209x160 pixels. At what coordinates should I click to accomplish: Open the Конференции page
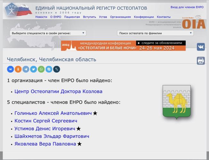[144, 17]
